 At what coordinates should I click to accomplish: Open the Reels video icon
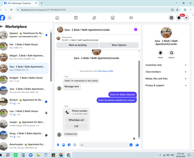76,18
